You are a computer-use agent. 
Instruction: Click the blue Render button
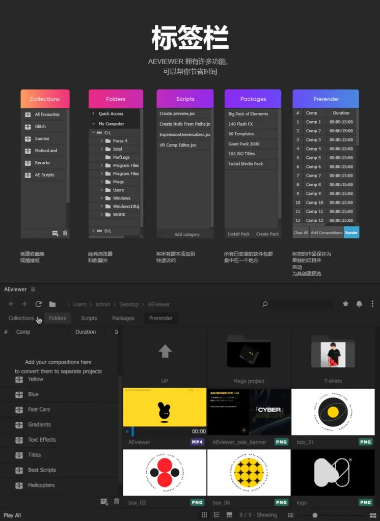pyautogui.click(x=351, y=233)
